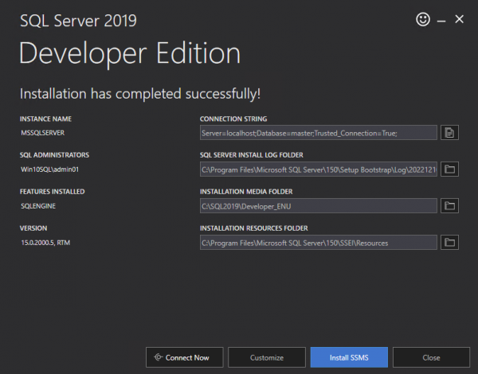Click the Close button at bottom
Viewport: 478px width, 374px height.
(431, 357)
